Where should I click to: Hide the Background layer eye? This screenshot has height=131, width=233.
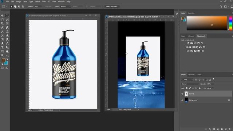[x=182, y=100]
